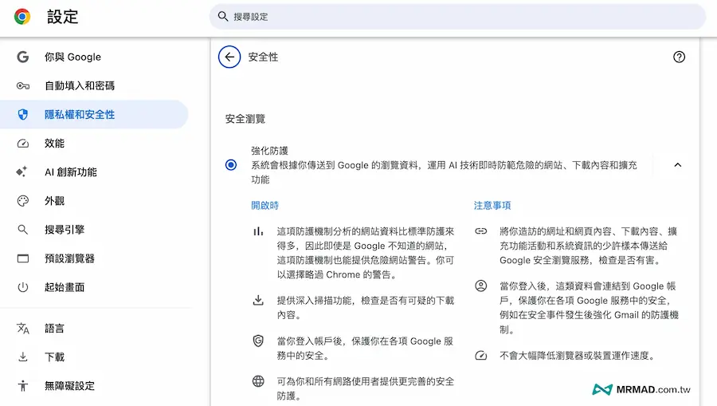This screenshot has height=406, width=717.
Task: Click the download icon beside 提供深入掃描功能
Action: (258, 300)
